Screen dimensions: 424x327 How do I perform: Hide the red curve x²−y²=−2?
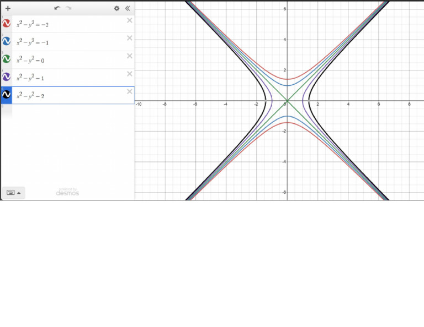pos(6,23)
